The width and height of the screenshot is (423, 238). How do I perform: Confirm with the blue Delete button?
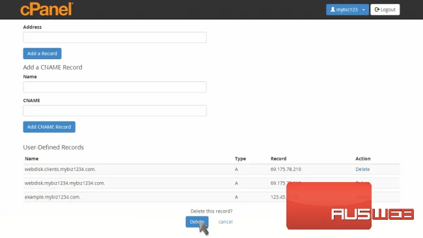197,222
